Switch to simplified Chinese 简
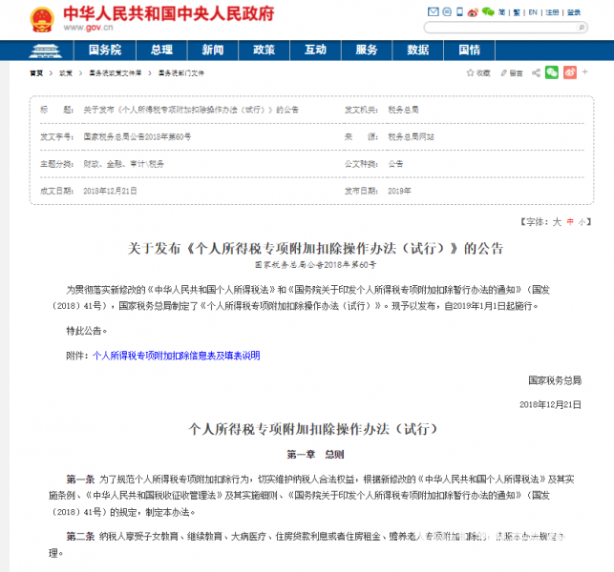Screen dimensions: 614x572 501,12
